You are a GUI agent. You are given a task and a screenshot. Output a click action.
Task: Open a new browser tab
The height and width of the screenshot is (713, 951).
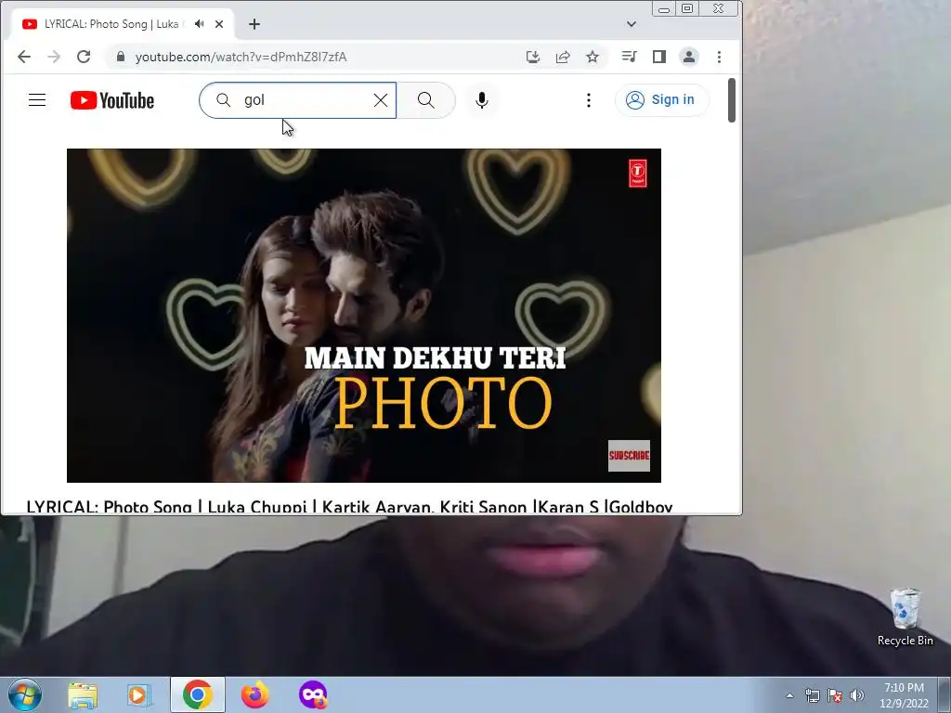point(254,24)
